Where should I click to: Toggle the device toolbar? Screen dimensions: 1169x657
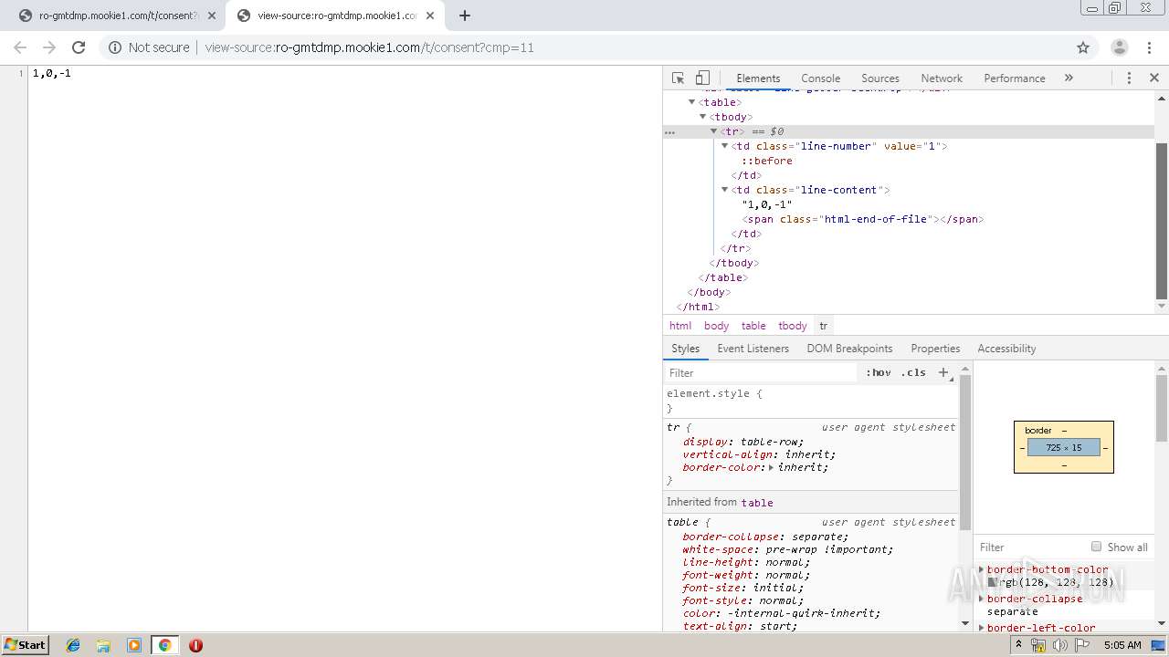(702, 78)
